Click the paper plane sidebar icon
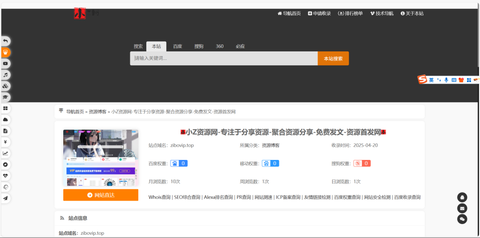Viewport: 480px width, 238px height. click(x=6, y=198)
